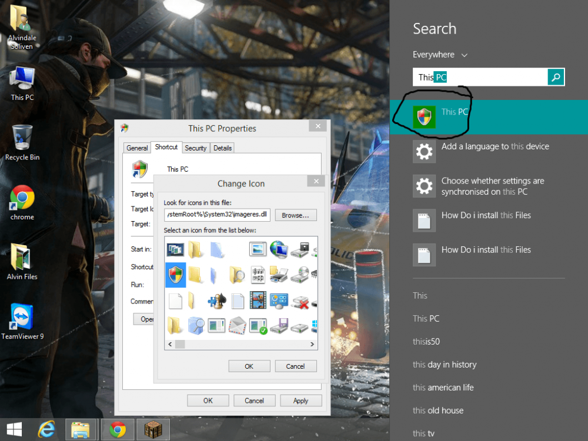Switch to the Shortcut tab

pyautogui.click(x=166, y=147)
